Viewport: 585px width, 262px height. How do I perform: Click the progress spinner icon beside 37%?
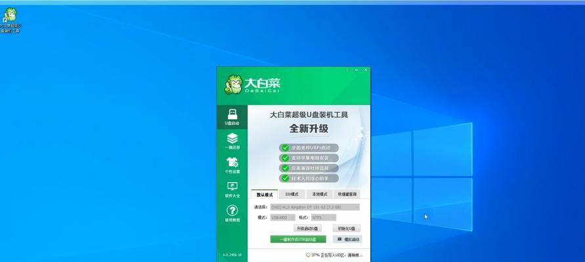point(308,255)
